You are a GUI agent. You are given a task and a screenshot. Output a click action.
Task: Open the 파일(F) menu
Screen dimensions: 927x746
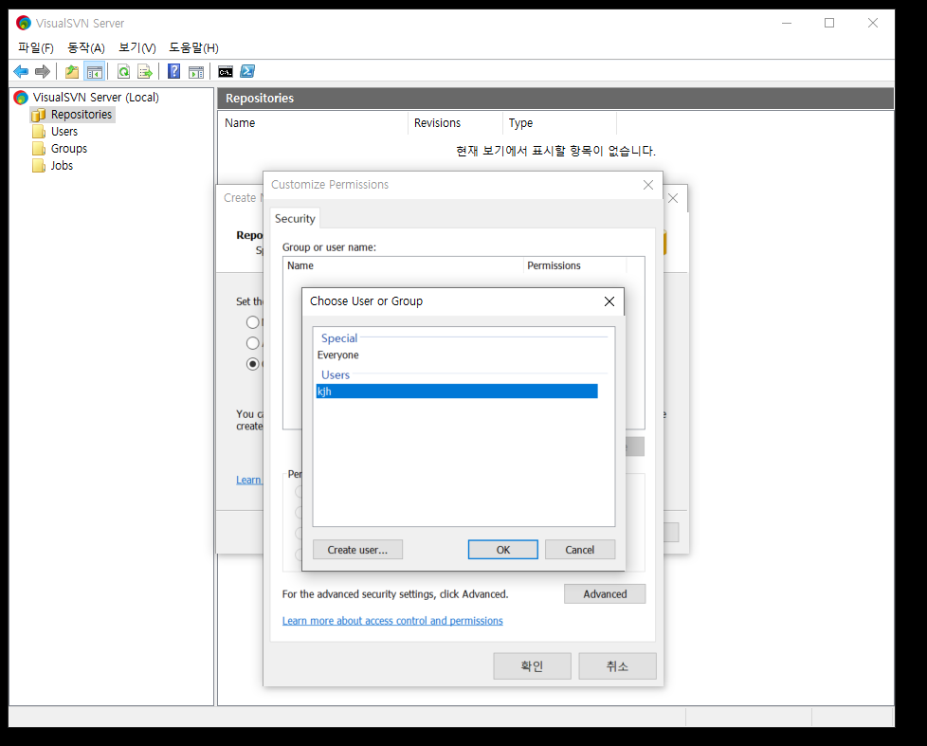pos(35,48)
